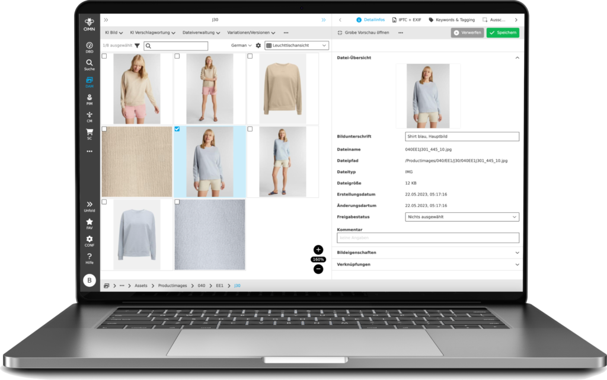
Task: Open the Dateiverwaltung dropdown
Action: click(x=202, y=33)
